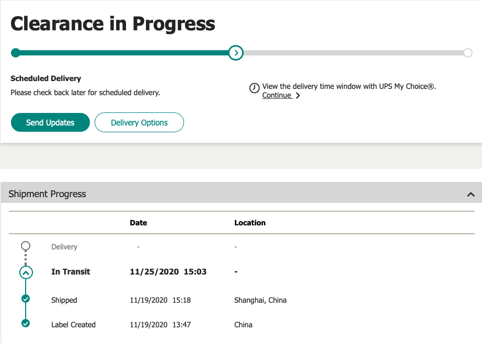Viewport: 482px width, 343px height.
Task: Collapse the In Transit details chevron
Action: (x=26, y=272)
